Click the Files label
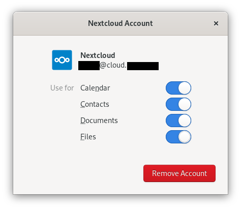 (88, 137)
